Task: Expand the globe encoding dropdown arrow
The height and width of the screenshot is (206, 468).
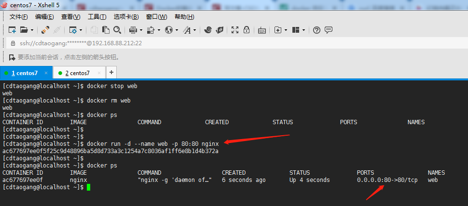Action: (x=177, y=30)
